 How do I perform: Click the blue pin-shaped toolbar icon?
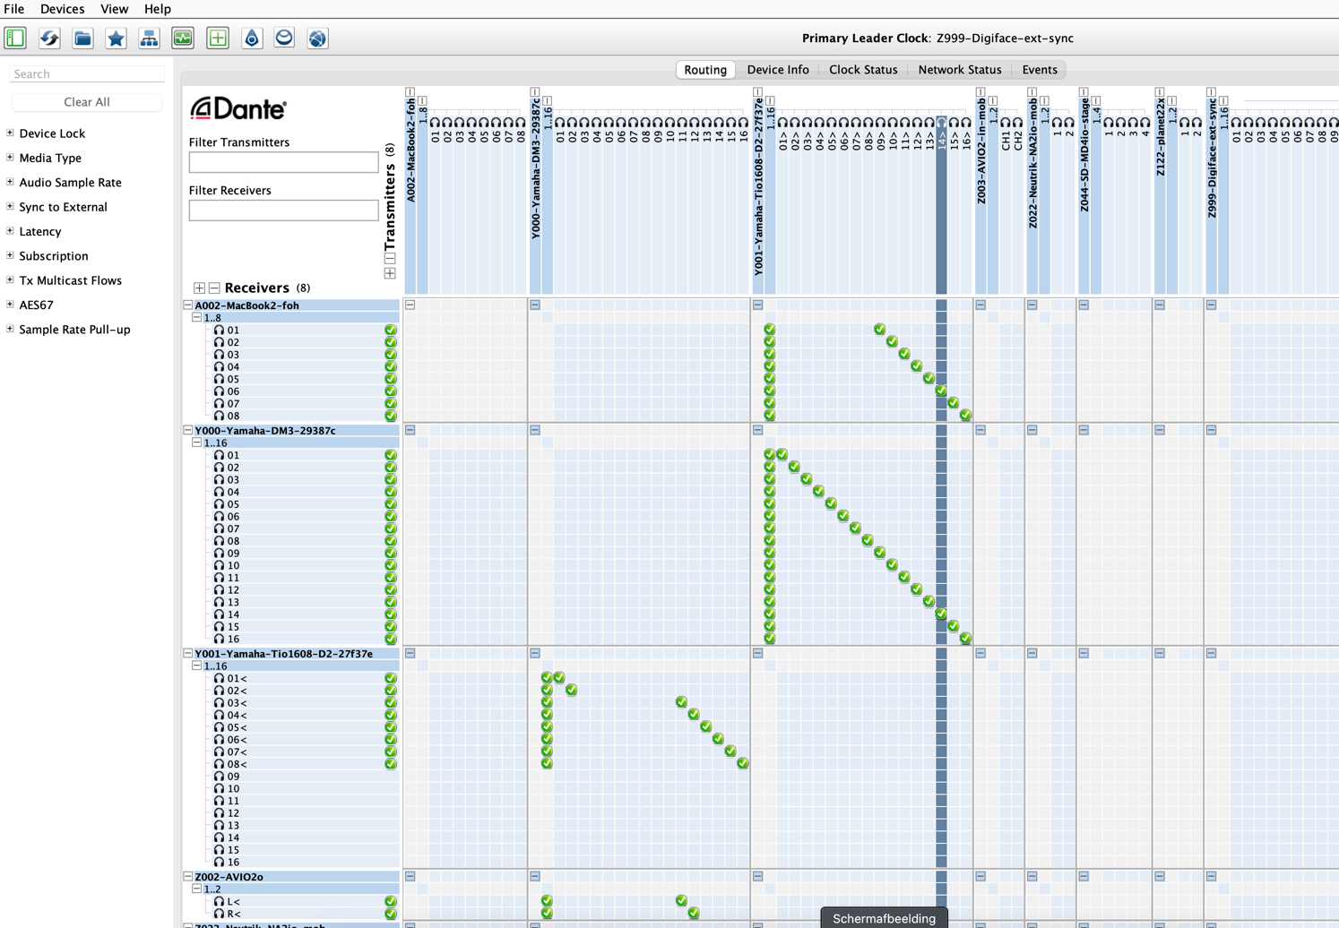point(252,38)
